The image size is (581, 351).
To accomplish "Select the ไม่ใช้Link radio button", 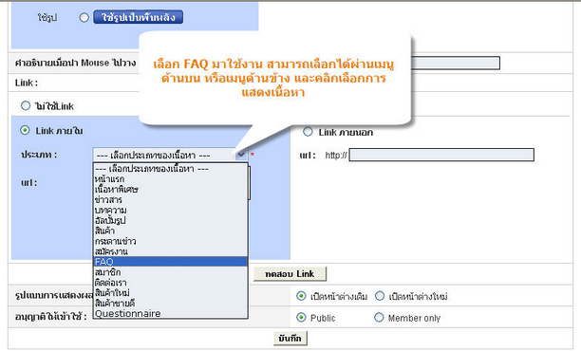I will point(26,106).
